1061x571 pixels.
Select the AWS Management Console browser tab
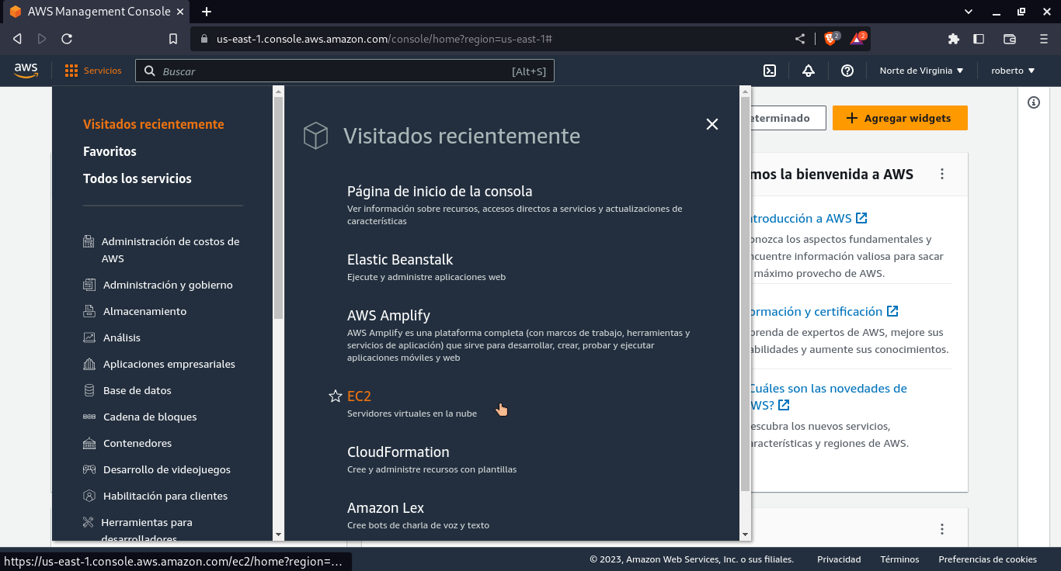(95, 12)
